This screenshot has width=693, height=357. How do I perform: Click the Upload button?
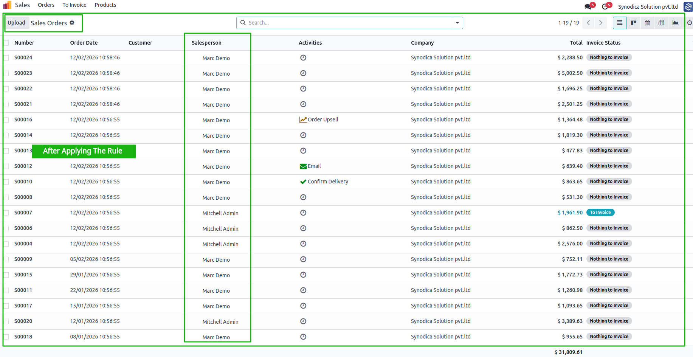pyautogui.click(x=16, y=23)
